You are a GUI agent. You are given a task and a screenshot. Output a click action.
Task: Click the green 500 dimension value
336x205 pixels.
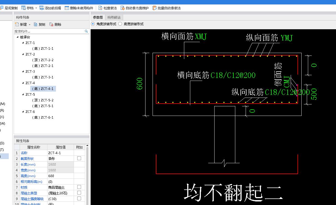(314, 94)
